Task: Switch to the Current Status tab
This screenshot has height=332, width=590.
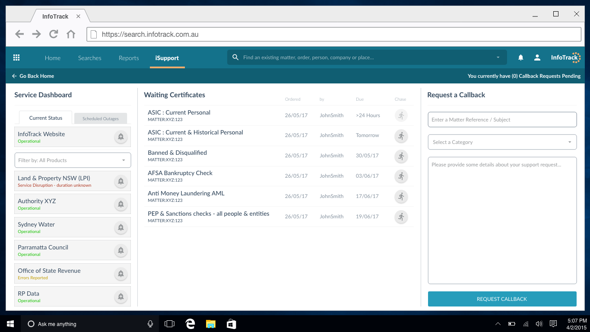Action: pos(46,118)
